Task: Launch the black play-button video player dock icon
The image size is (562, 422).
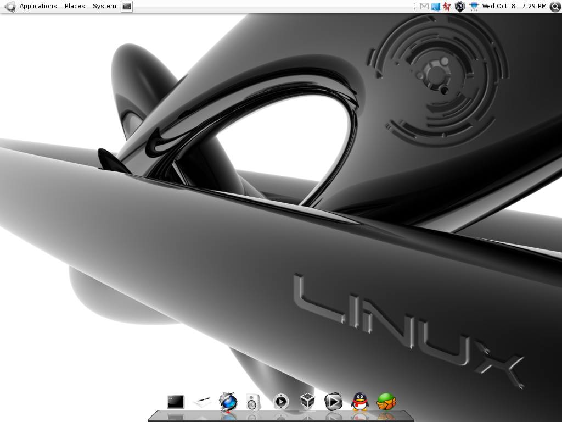Action: click(333, 402)
